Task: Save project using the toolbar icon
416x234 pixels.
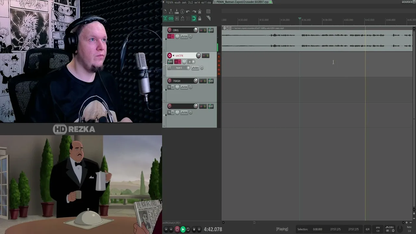Action: (176, 11)
